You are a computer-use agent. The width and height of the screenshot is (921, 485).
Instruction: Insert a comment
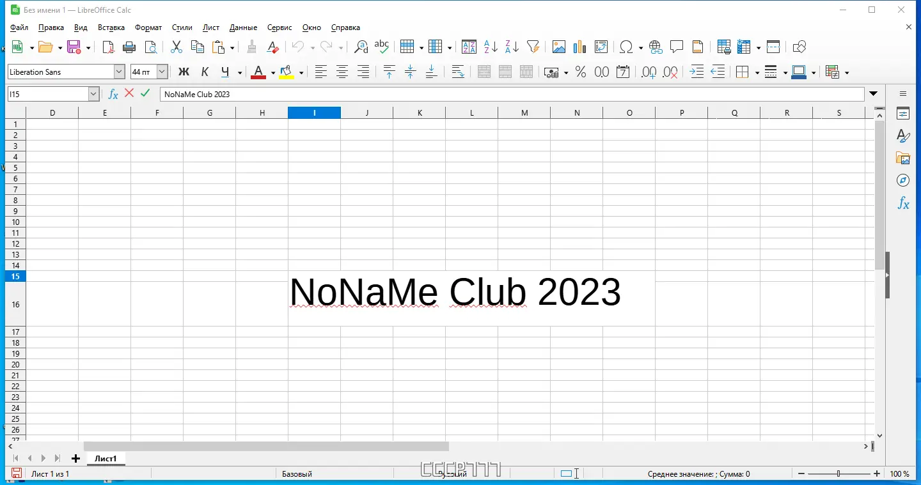(x=677, y=47)
